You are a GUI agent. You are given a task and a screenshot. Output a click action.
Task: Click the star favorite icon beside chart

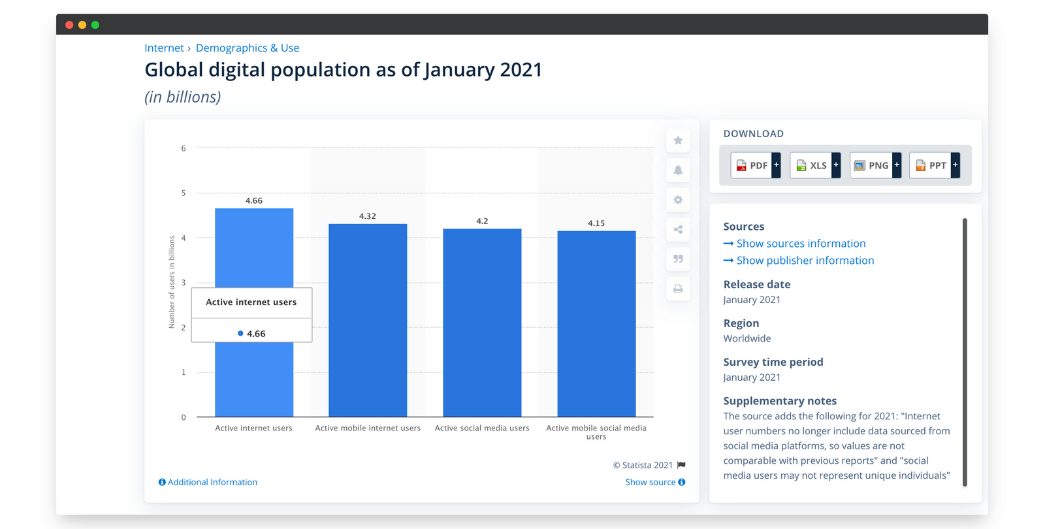pos(678,140)
